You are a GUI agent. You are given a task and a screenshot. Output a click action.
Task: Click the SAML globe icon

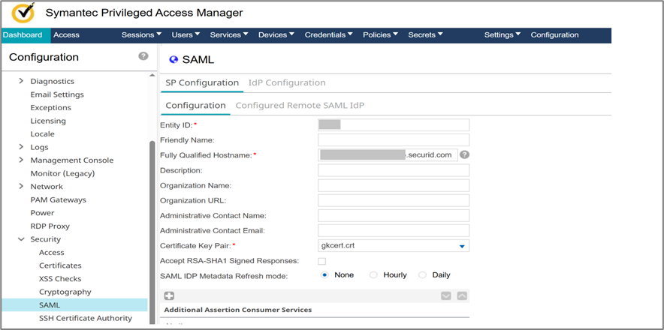(x=174, y=59)
